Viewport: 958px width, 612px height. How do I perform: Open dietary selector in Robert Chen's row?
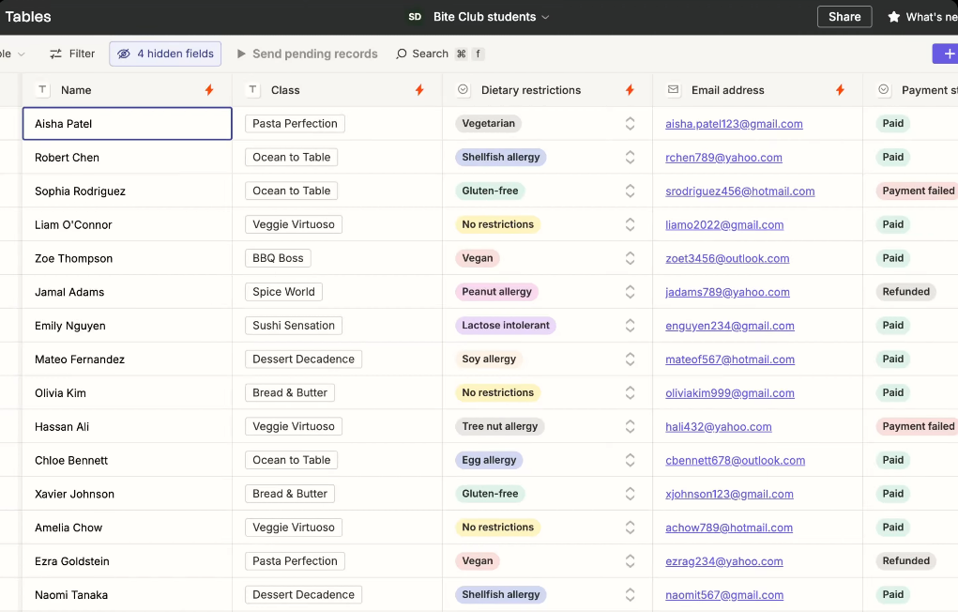630,157
